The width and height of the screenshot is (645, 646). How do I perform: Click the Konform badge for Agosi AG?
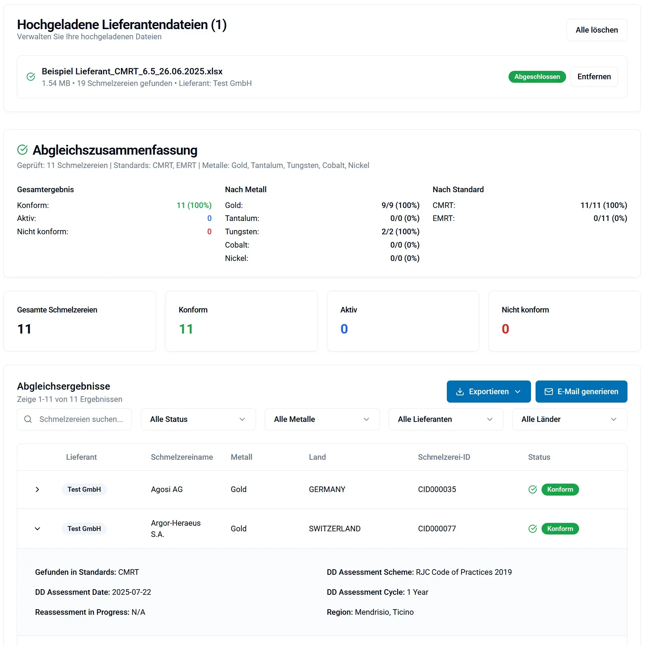tap(560, 490)
